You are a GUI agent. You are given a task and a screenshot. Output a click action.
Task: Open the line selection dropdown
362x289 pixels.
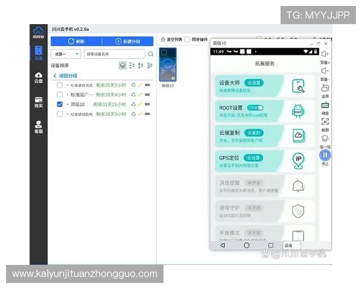pyautogui.click(x=66, y=54)
